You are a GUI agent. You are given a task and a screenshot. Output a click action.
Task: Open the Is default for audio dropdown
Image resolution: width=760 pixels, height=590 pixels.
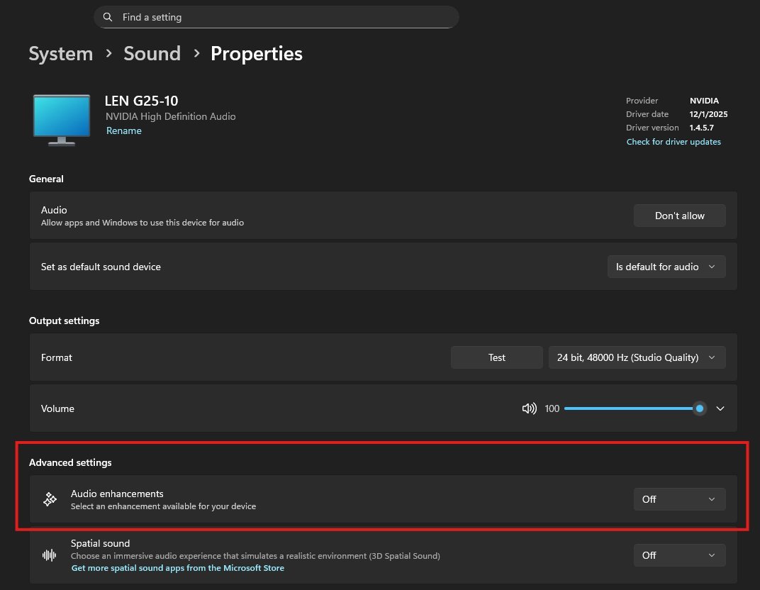[666, 267]
